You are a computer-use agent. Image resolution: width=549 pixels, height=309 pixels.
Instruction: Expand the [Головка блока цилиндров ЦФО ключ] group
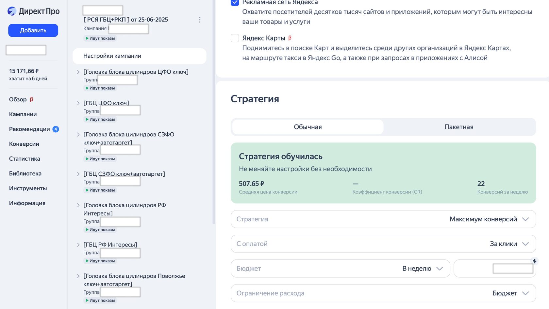pyautogui.click(x=78, y=72)
